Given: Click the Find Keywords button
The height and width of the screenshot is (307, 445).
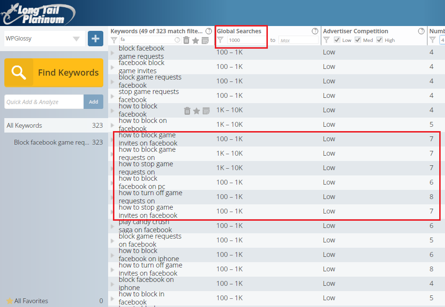Looking at the screenshot, I should click(54, 73).
